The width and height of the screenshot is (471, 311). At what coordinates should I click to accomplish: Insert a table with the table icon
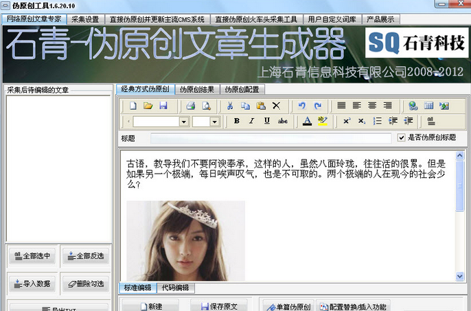tap(428, 106)
